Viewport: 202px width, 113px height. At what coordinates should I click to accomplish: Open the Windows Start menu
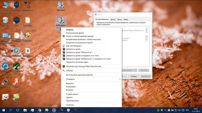[3, 110]
